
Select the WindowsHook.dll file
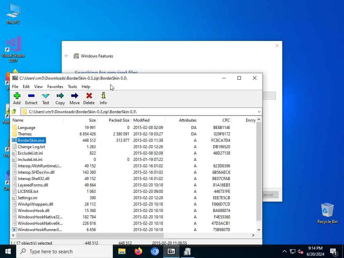34,210
